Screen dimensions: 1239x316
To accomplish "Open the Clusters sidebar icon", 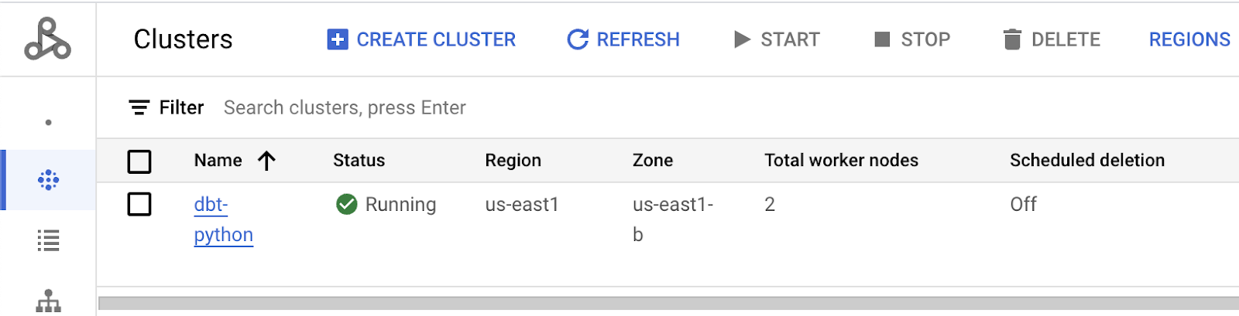I will (48, 180).
